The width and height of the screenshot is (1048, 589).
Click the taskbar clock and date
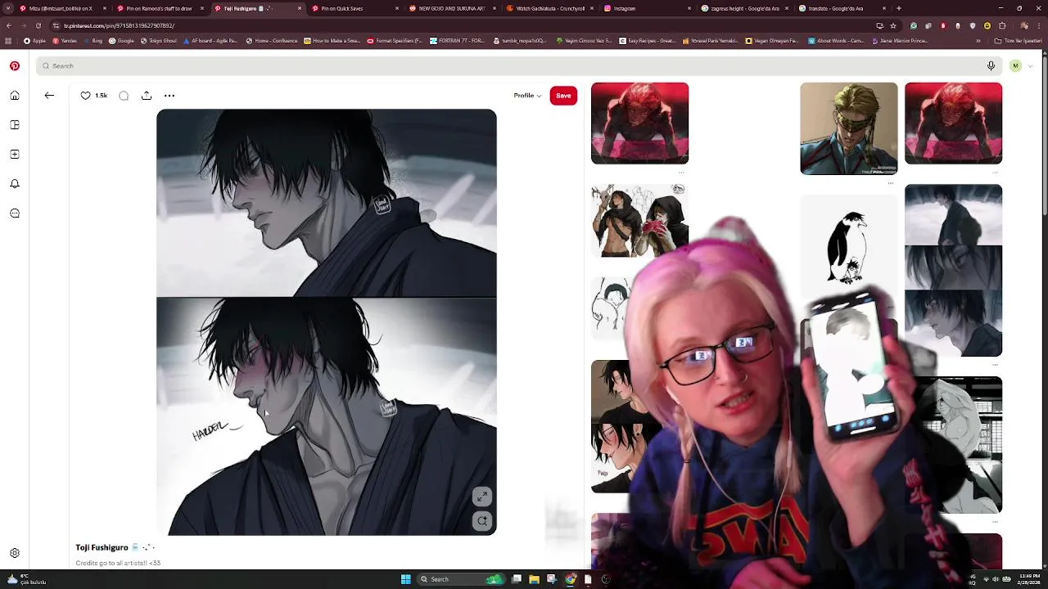coord(1028,579)
